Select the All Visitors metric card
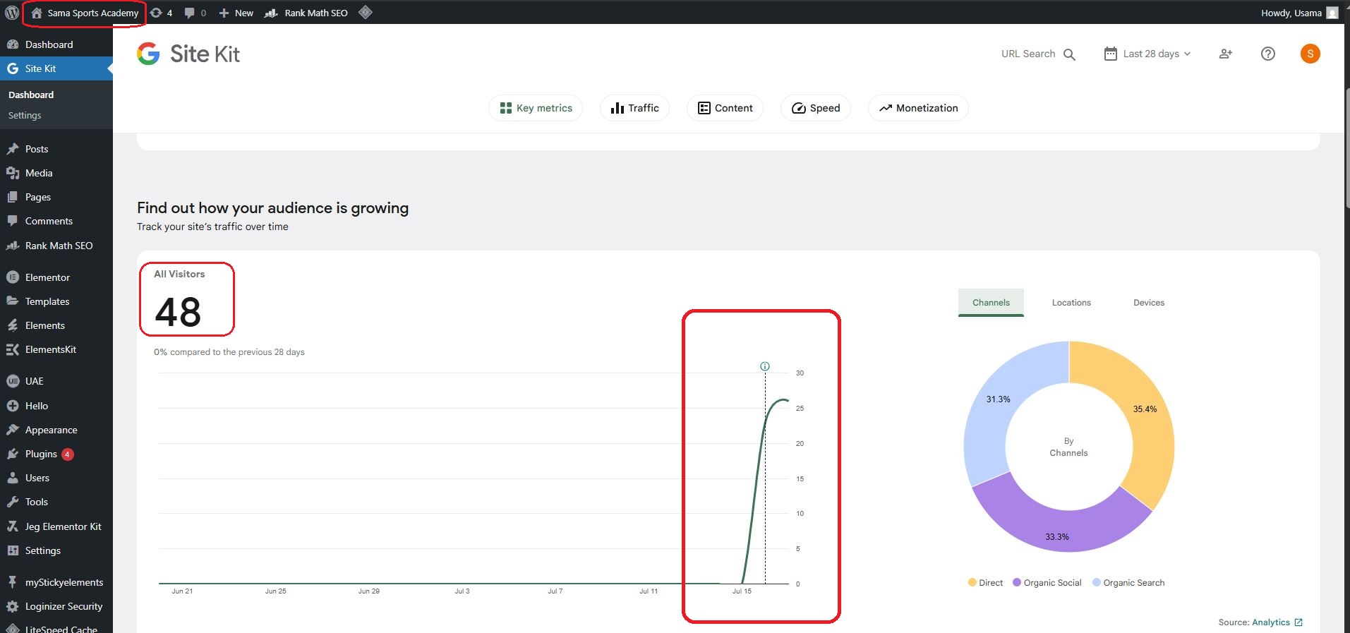Screen dimensions: 1350x633 (186, 299)
